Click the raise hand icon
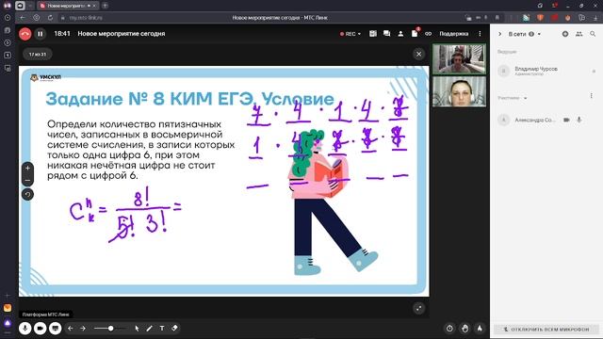This screenshot has width=603, height=339. pyautogui.click(x=464, y=329)
